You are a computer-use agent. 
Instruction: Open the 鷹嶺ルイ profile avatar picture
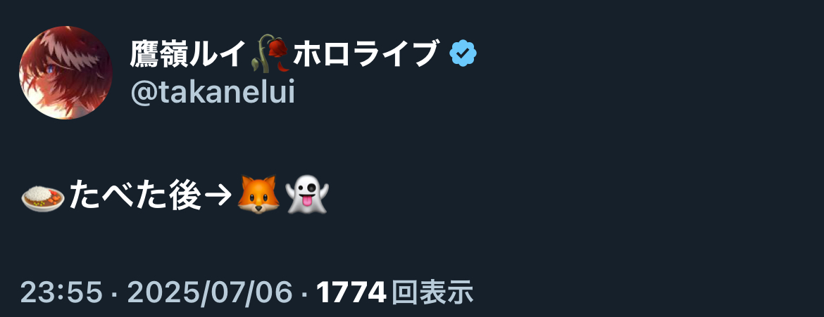(x=65, y=72)
